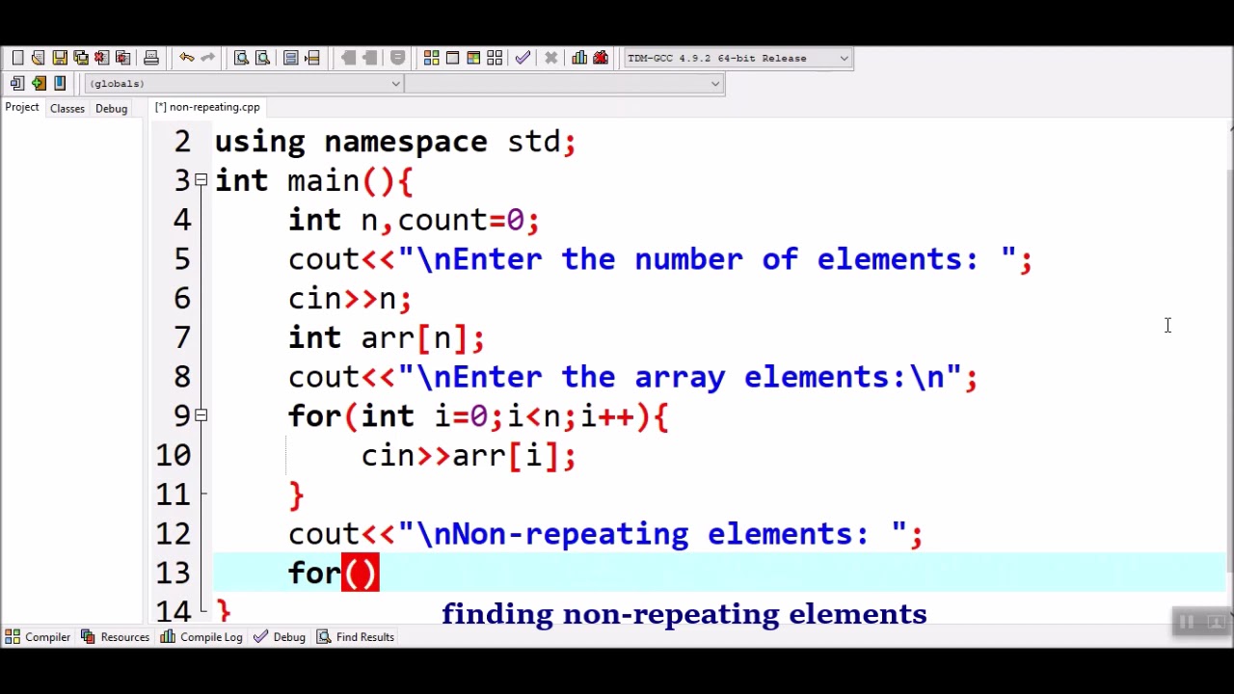1234x694 pixels.
Task: Open the Compiler bottom tab
Action: tap(38, 637)
